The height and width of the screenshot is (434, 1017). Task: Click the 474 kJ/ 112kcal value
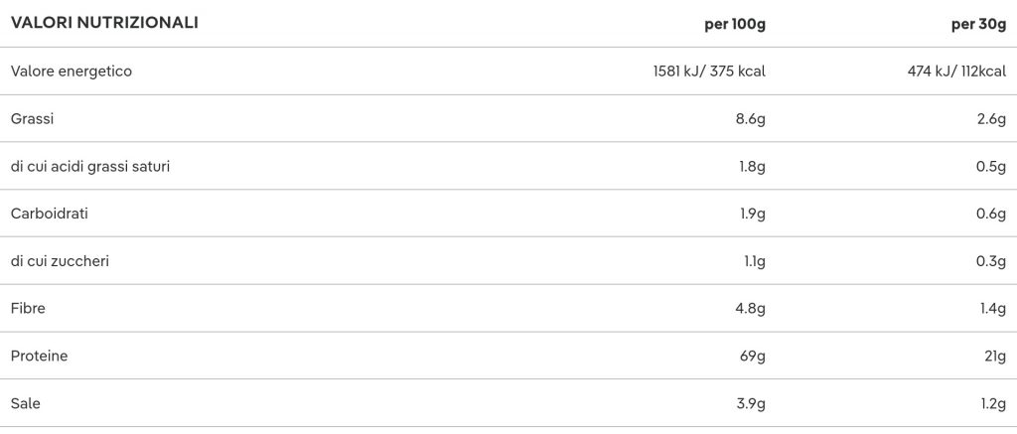956,72
